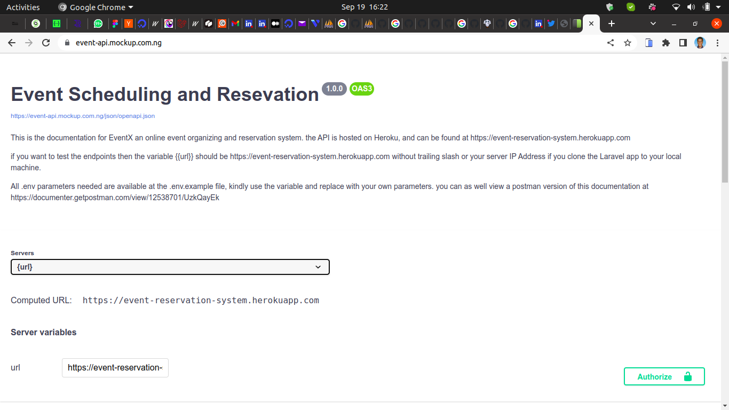729x410 pixels.
Task: Open a new browser tab with the plus
Action: pos(612,23)
